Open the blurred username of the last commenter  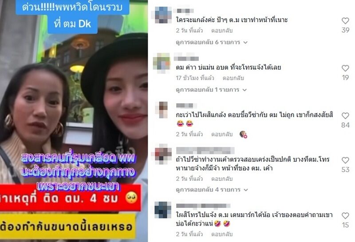[x=203, y=206]
